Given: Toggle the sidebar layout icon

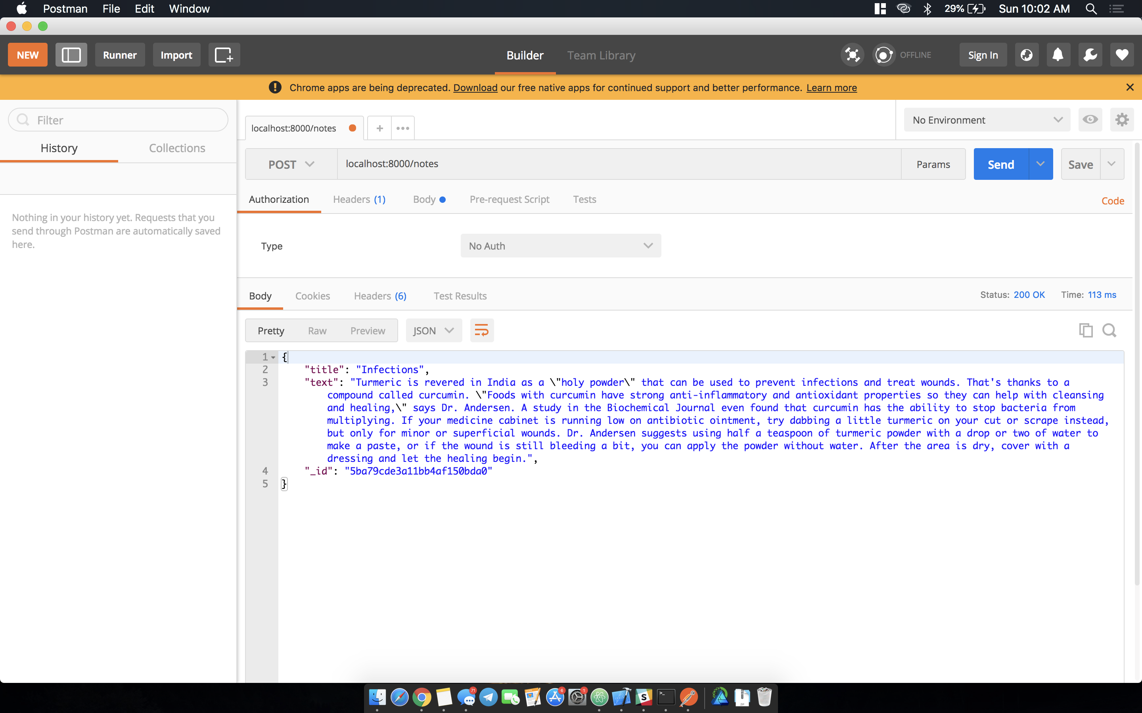Looking at the screenshot, I should point(71,55).
